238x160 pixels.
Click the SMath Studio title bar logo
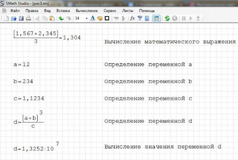click(2, 3)
